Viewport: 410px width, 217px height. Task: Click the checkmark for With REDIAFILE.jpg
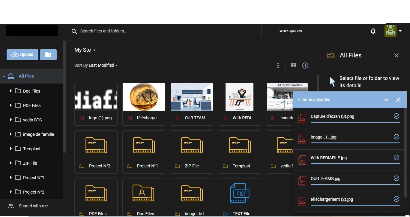397,157
